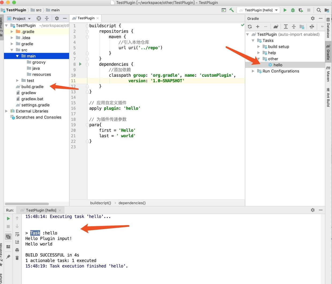This screenshot has width=332, height=284.
Task: Expand the gradle folder in the project tree
Action: [12, 44]
